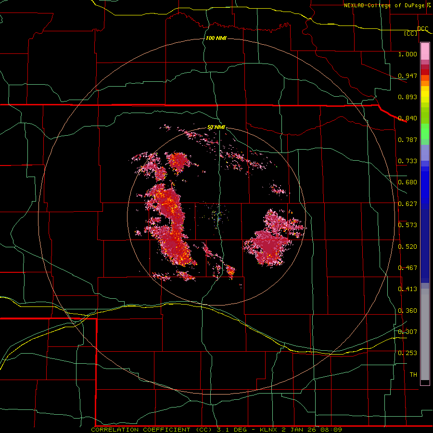Viewport: 433px width, 433px height.
Task: Click the "DCC" label above the legend
Action: click(422, 29)
